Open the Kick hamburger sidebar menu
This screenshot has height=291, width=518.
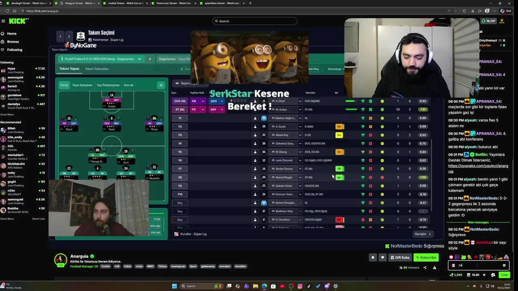pos(3,21)
